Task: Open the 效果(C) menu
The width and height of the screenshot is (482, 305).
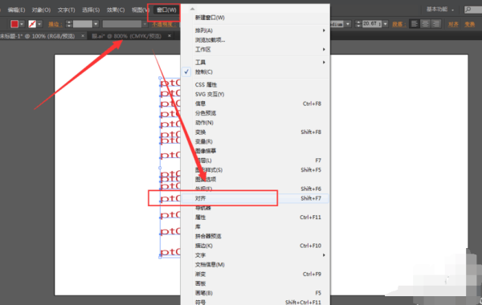Action: 116,10
